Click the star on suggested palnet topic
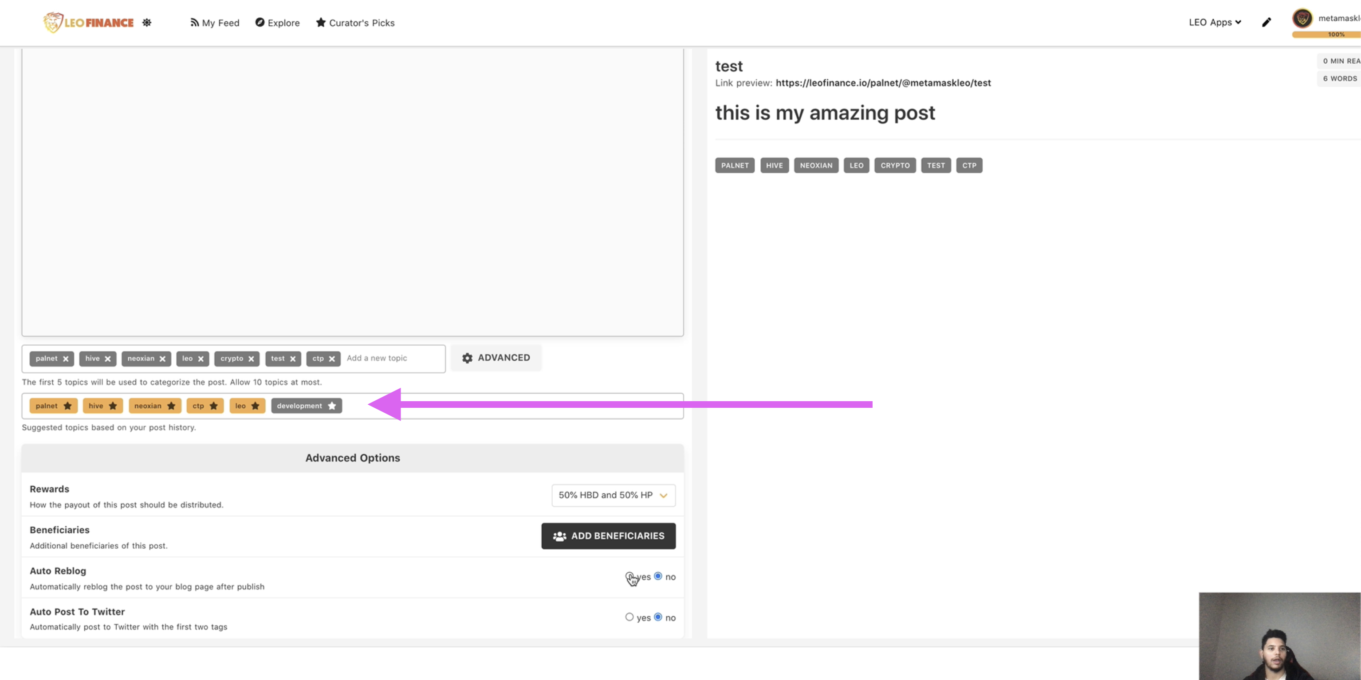Screen dimensions: 1361x680 tap(67, 406)
